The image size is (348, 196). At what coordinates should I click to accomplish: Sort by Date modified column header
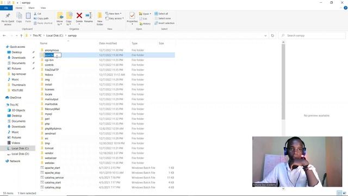[108, 44]
